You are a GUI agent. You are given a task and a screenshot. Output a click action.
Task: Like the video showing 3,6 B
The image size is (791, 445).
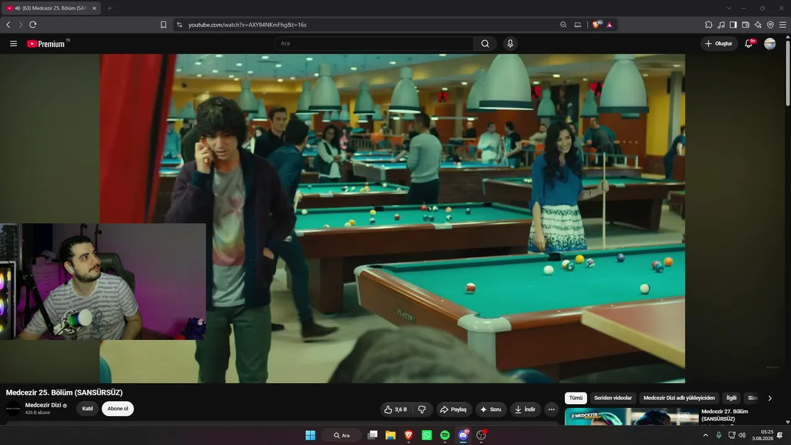tap(395, 409)
